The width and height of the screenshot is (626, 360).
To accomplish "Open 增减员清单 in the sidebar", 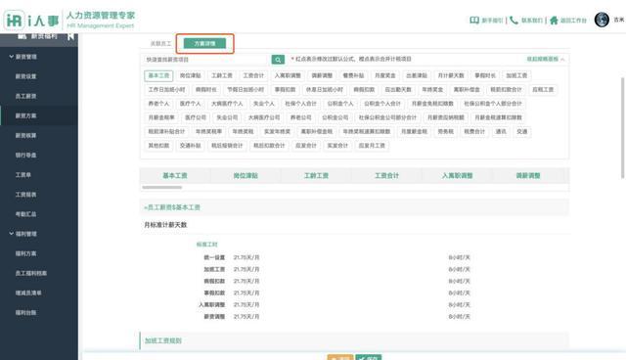I will coord(28,292).
